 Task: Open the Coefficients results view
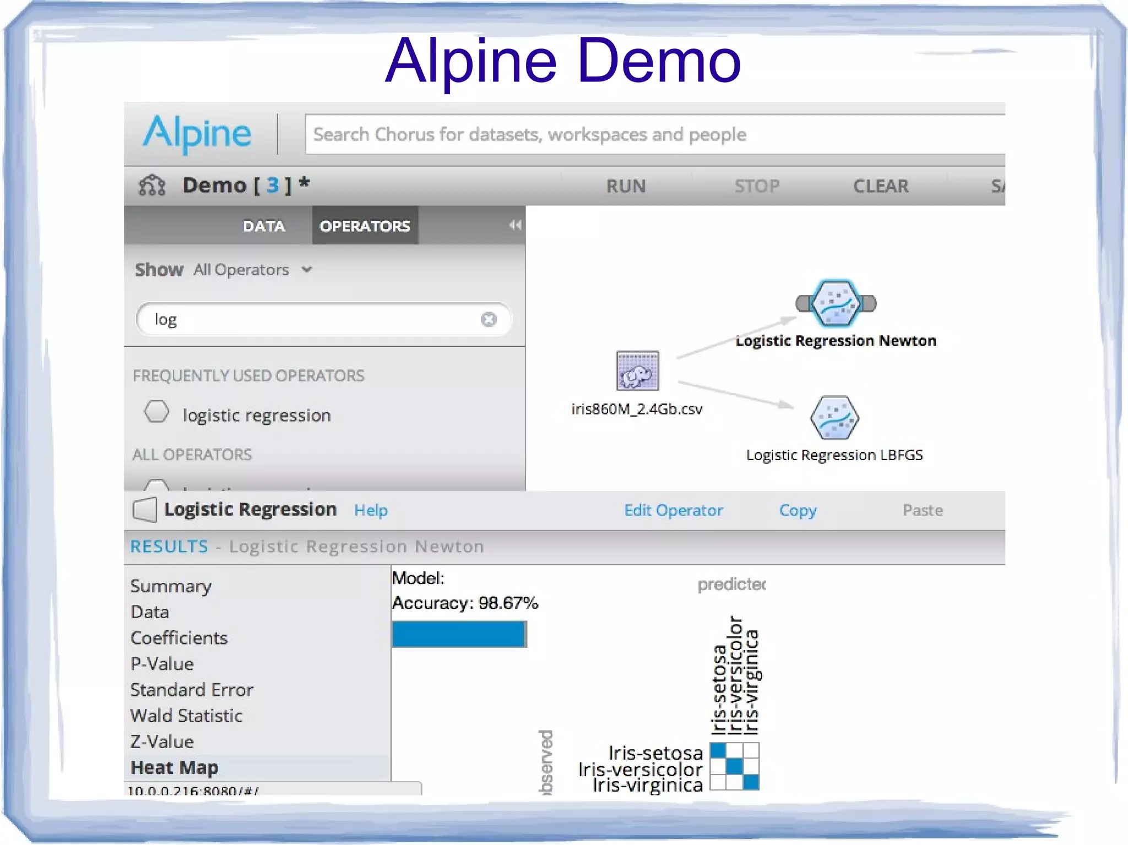click(179, 638)
